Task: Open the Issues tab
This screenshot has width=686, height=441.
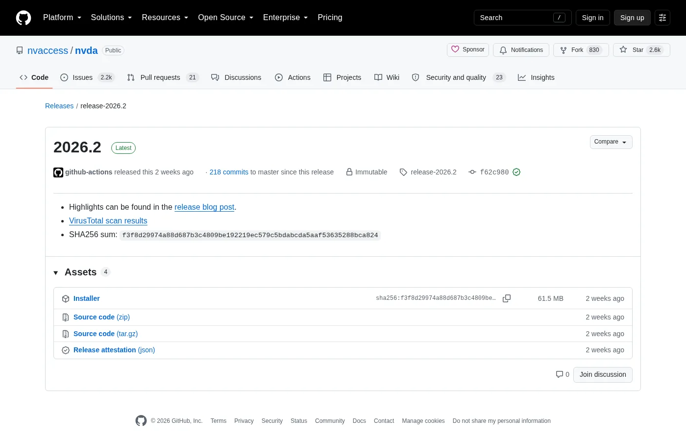Action: tap(87, 77)
